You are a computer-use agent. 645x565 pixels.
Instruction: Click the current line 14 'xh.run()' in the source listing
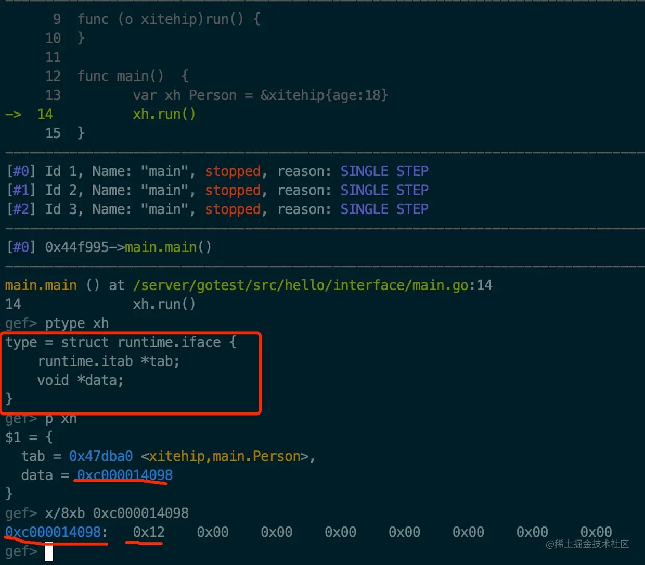click(x=164, y=114)
